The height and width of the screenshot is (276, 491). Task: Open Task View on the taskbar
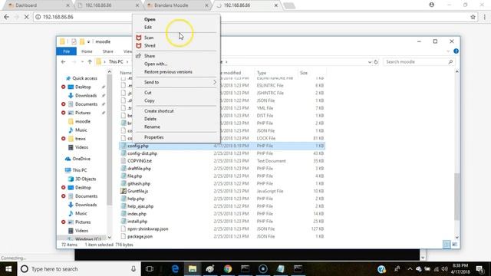(x=150, y=269)
